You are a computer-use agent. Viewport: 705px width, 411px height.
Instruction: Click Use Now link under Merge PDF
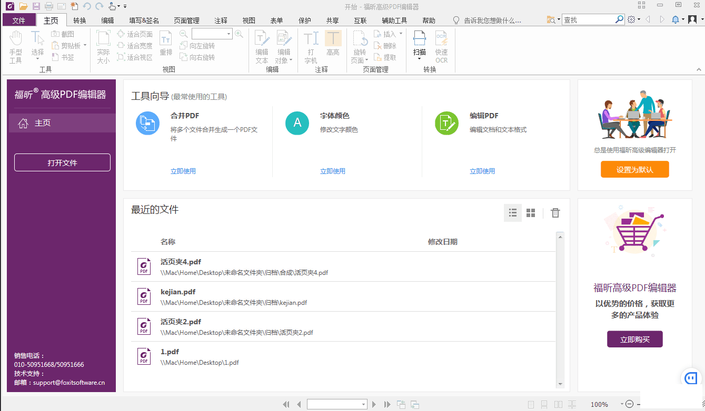point(183,171)
